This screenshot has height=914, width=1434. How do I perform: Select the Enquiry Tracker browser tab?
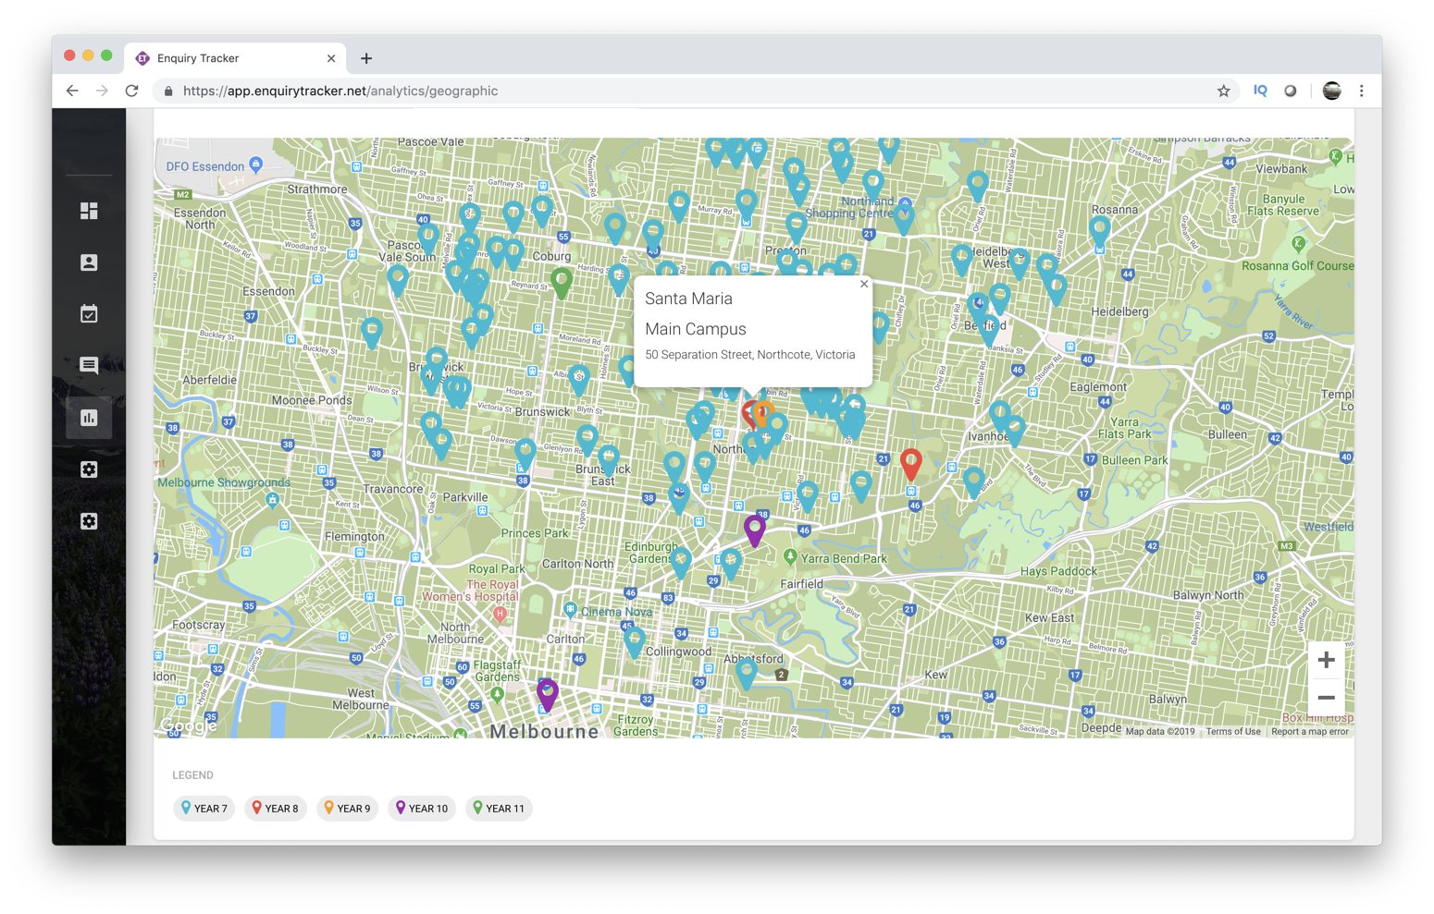tap(236, 58)
